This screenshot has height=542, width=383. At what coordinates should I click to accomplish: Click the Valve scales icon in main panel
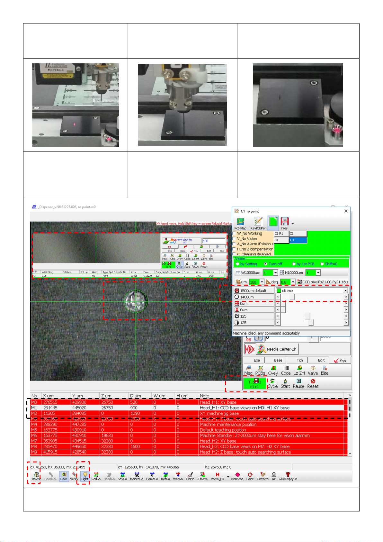coord(313,371)
